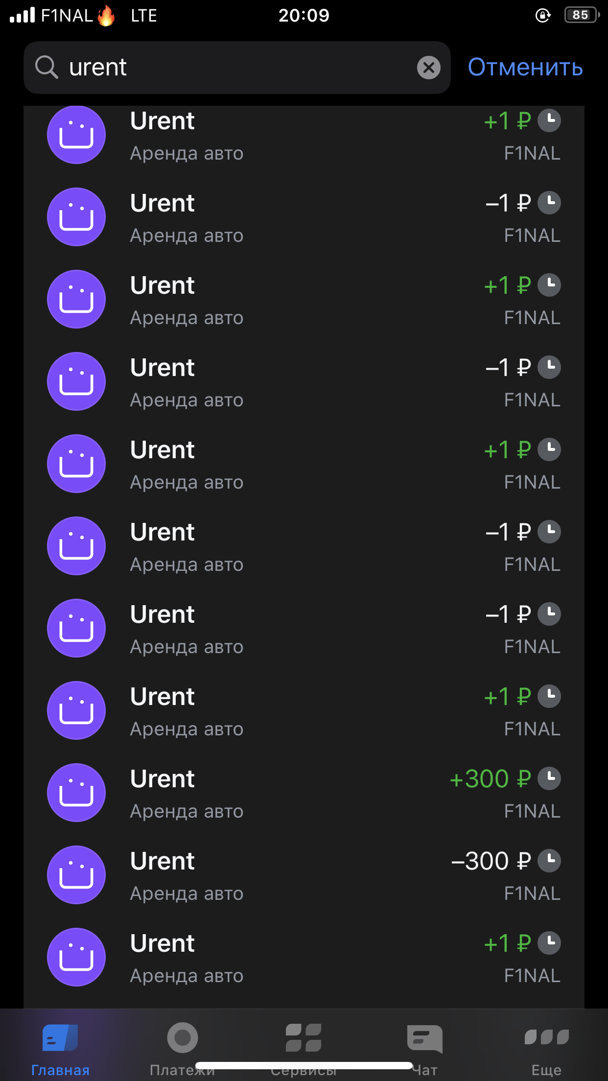Viewport: 608px width, 1081px height.
Task: Select the last Urent +1 ₽ transaction
Action: coord(304,958)
